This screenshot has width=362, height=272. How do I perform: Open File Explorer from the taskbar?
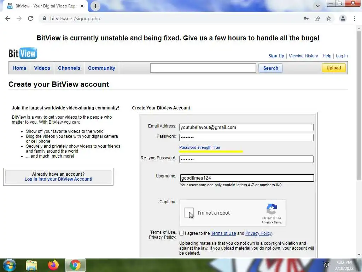(x=31, y=265)
